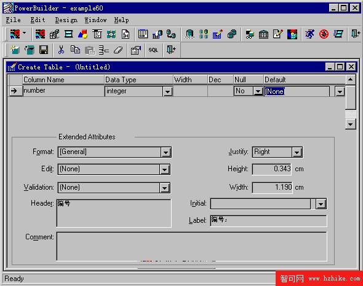Click the Insert Column icon
363x286 pixels.
(104, 50)
